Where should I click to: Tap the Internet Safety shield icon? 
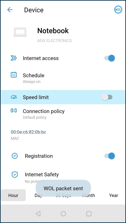(x=14, y=175)
